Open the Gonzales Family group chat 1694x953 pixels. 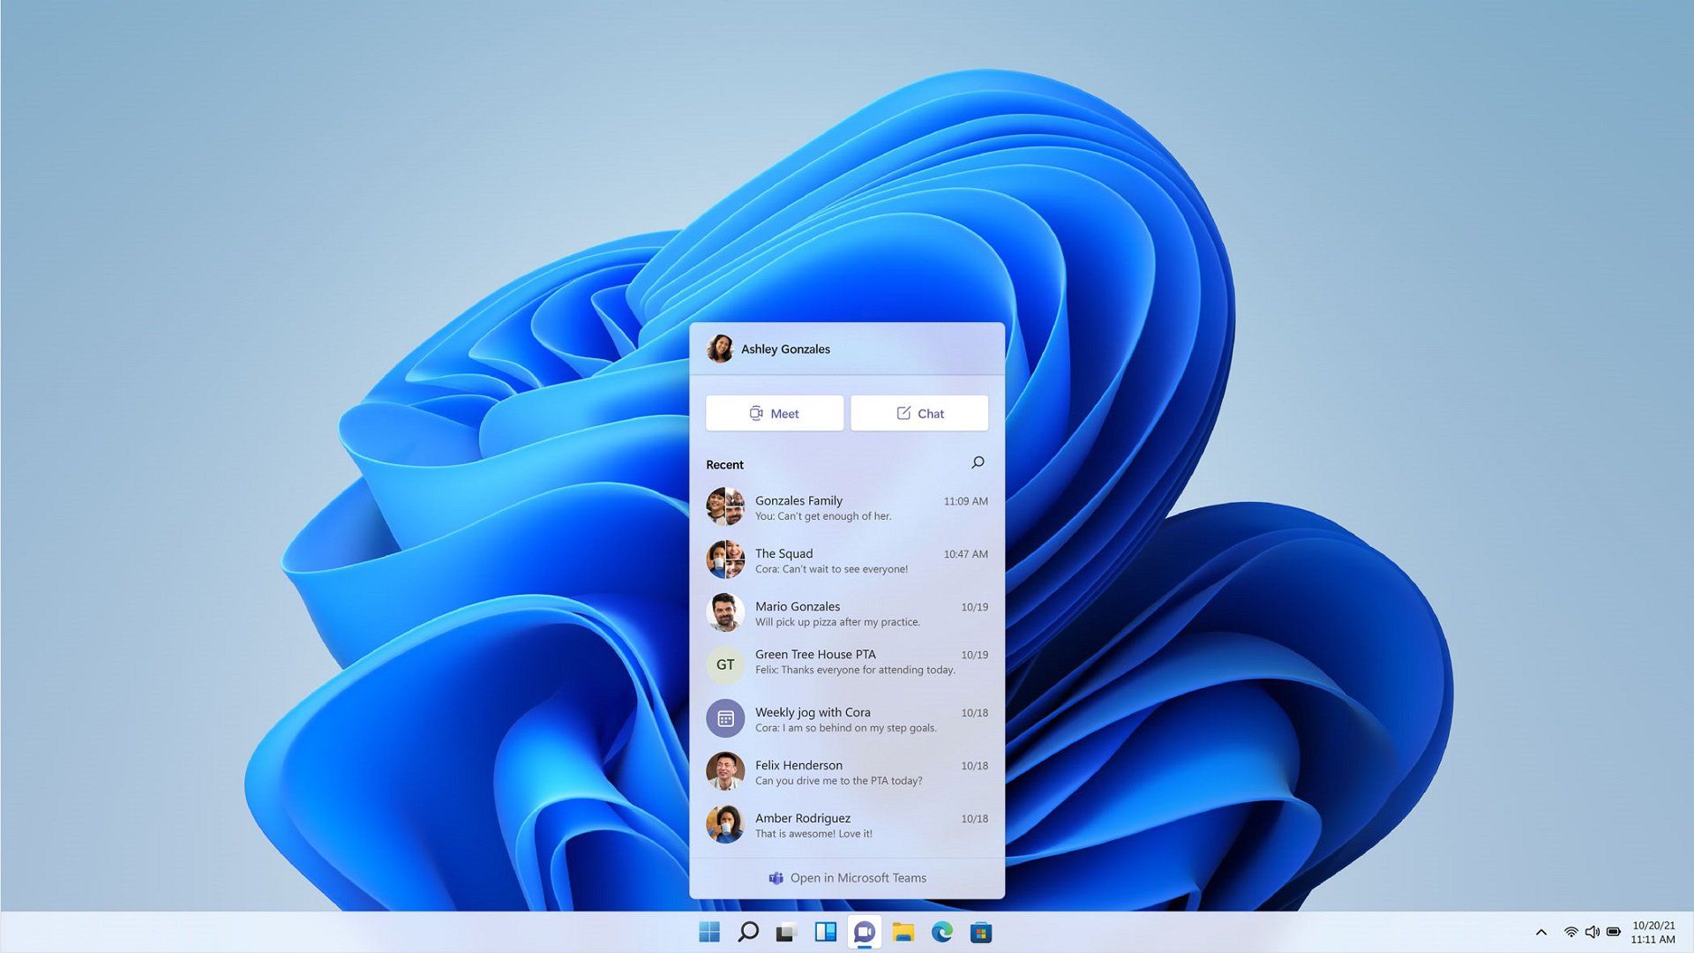847,507
